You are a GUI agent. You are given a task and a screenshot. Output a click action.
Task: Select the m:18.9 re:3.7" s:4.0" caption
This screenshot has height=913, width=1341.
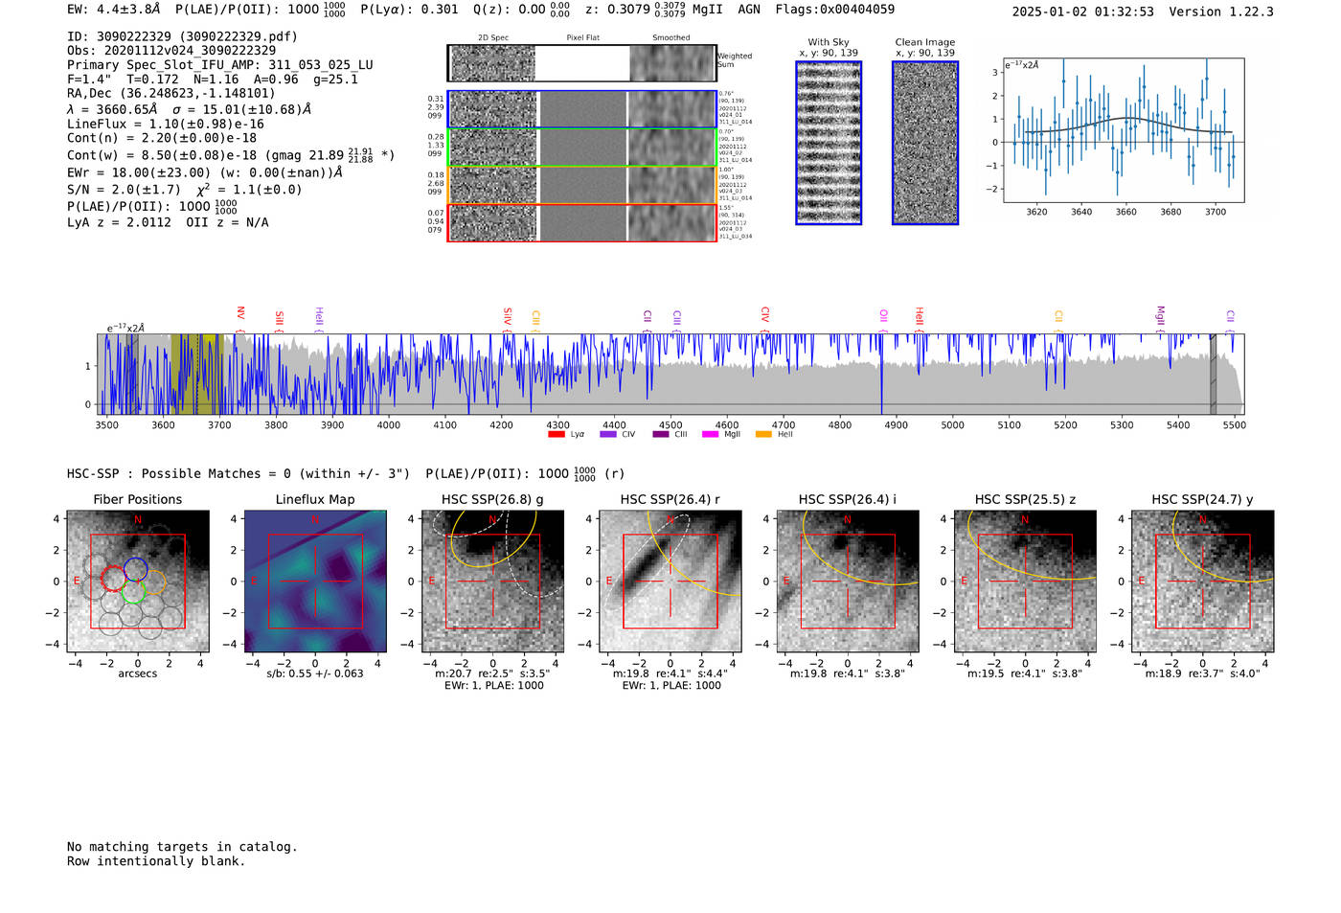pyautogui.click(x=1203, y=673)
